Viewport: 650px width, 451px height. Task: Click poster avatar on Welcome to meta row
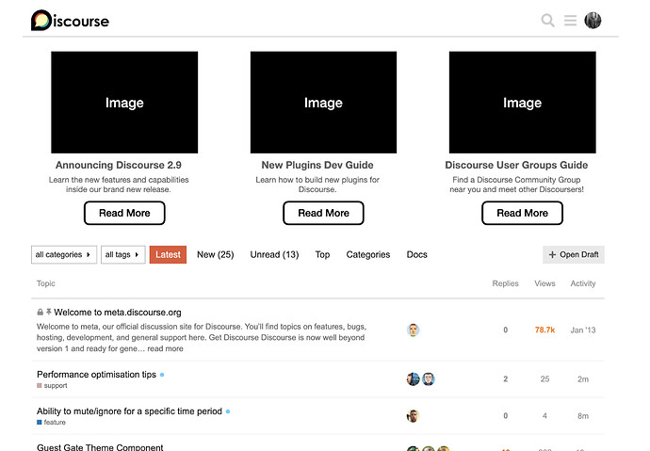click(413, 330)
